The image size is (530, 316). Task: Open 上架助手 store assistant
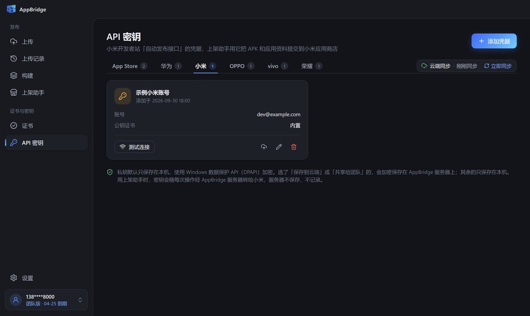[46, 93]
